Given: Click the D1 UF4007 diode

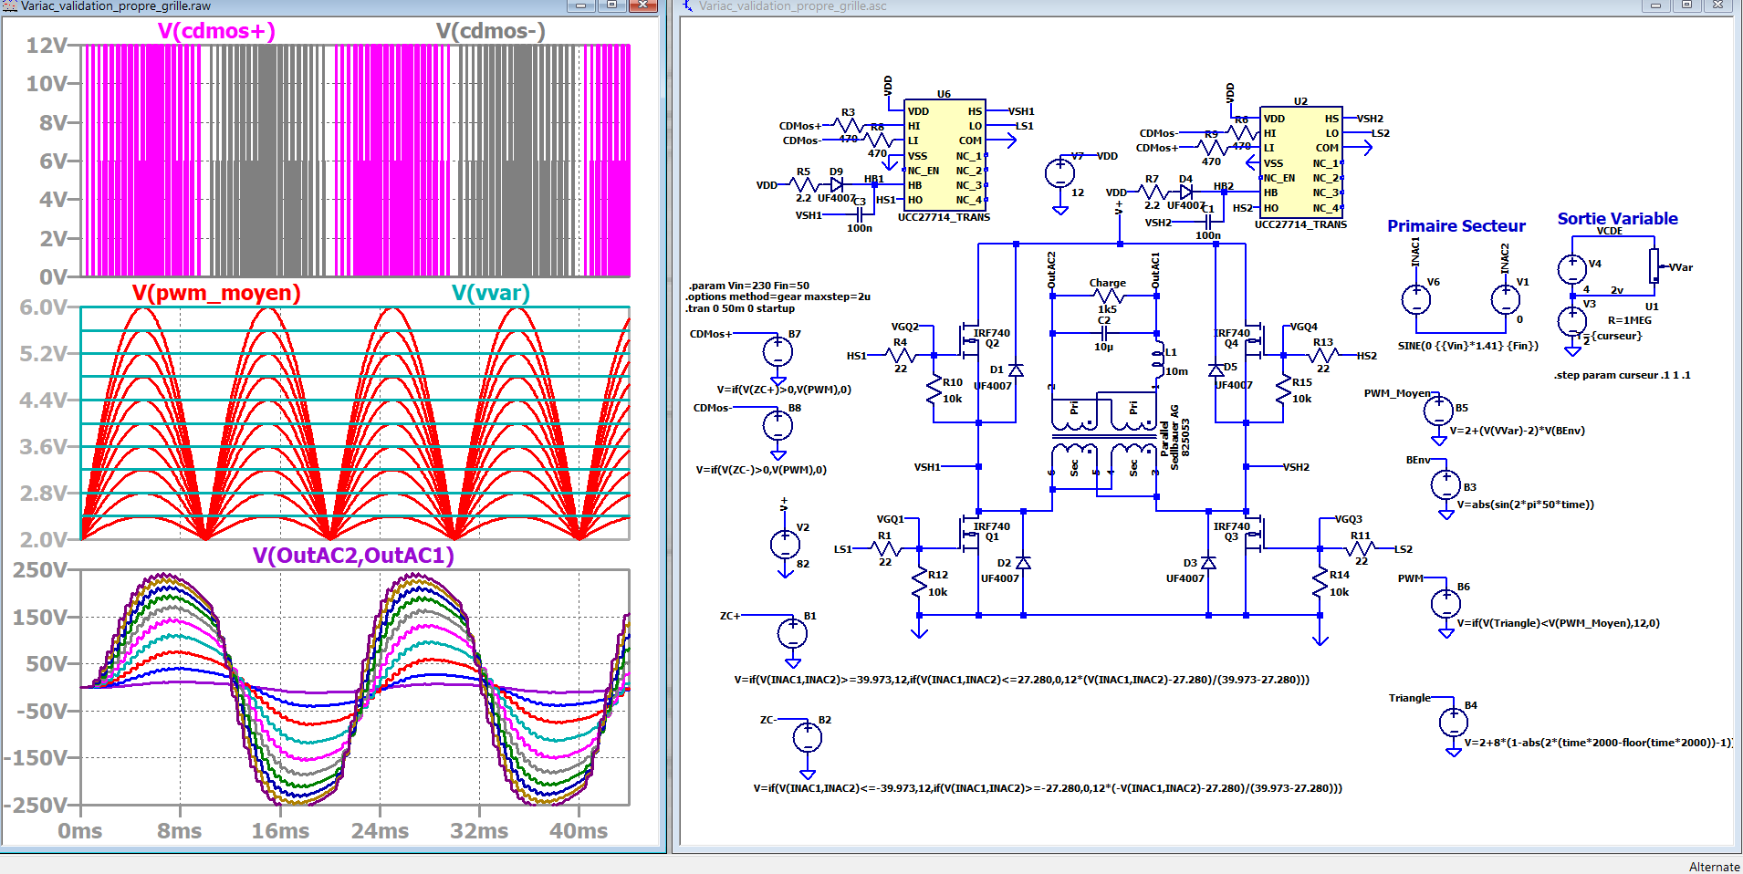Looking at the screenshot, I should (x=1016, y=370).
